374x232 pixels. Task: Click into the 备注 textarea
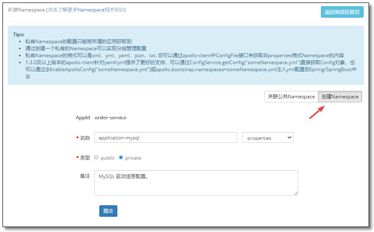196,183
